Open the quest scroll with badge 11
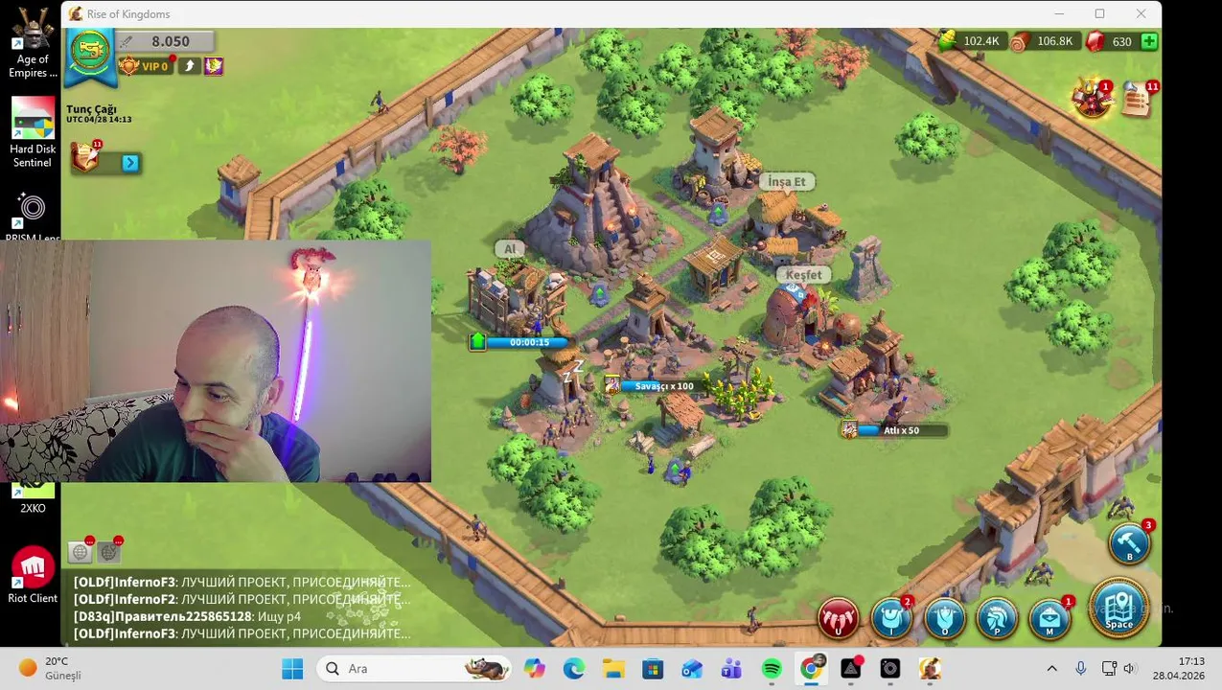Image resolution: width=1222 pixels, height=690 pixels. (x=86, y=156)
